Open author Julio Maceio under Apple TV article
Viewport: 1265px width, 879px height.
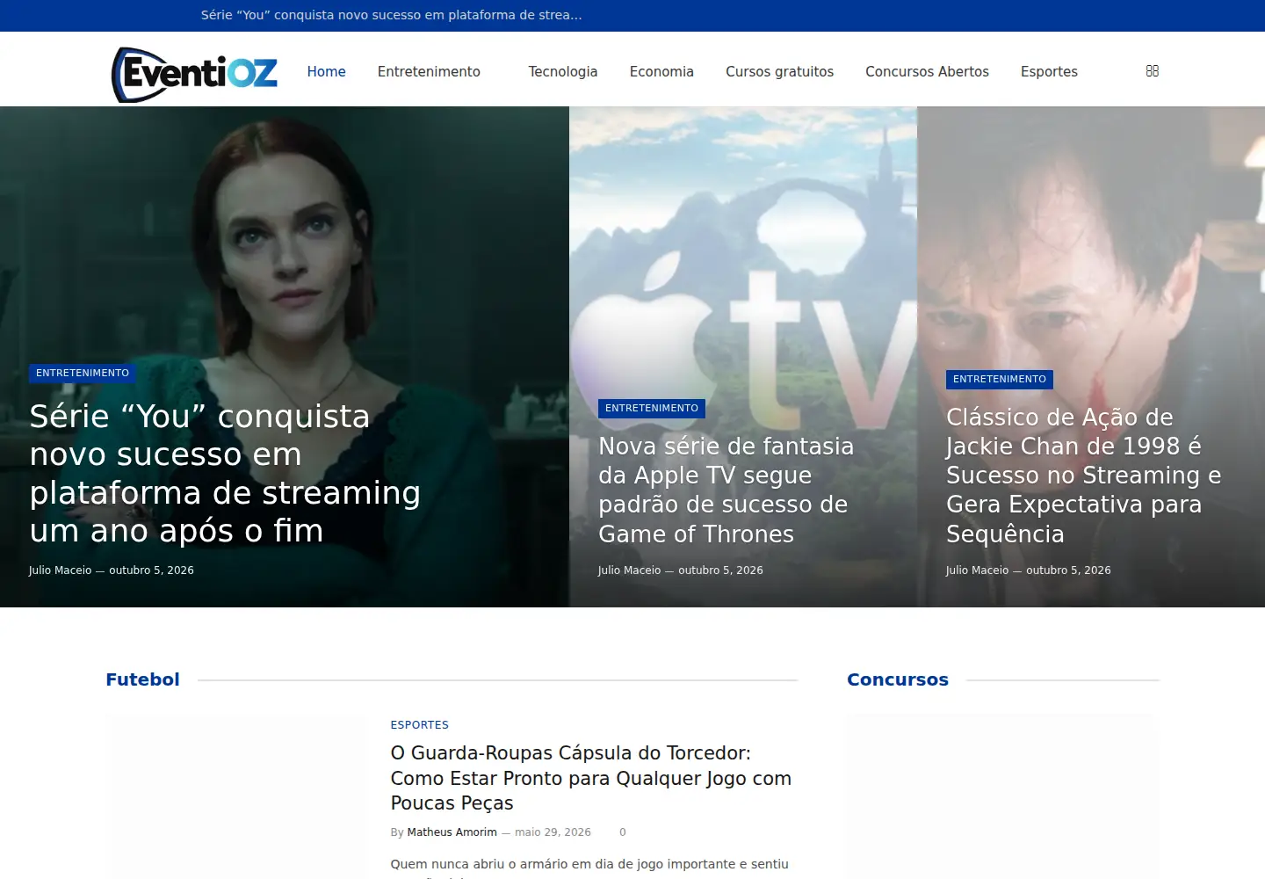tap(629, 570)
